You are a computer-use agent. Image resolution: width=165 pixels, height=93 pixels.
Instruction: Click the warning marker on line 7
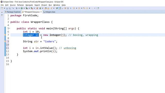[5, 35]
